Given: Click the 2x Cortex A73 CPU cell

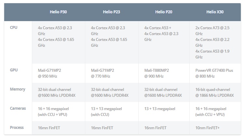Looking at the screenshot, I should tap(213, 43).
